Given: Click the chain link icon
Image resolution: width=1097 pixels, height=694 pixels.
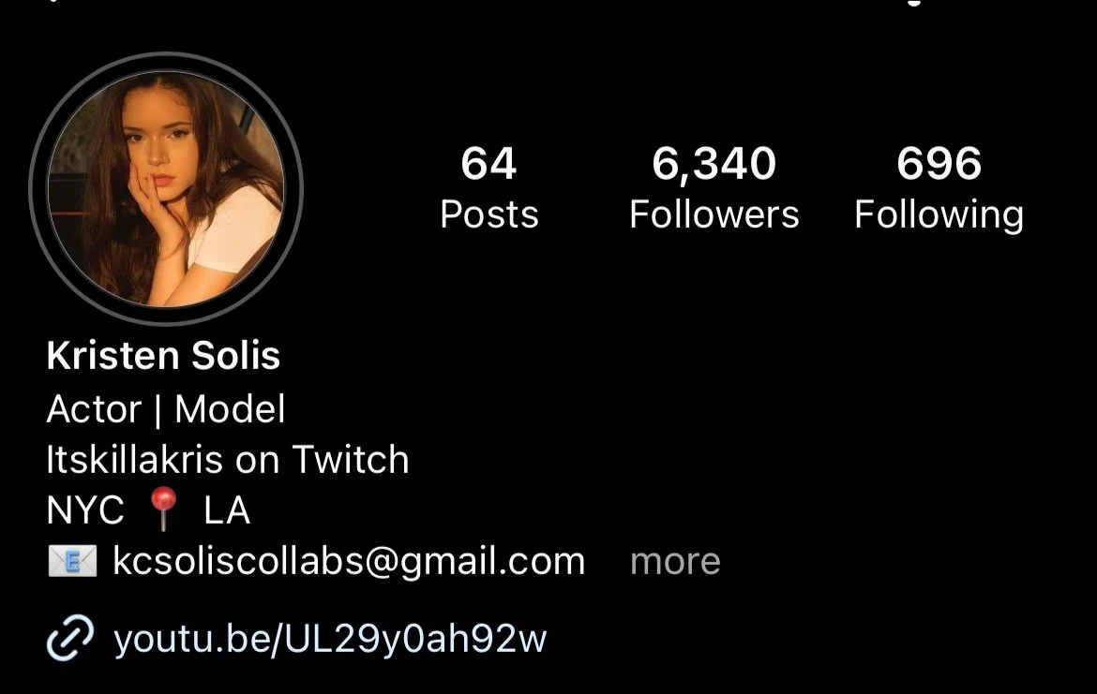Looking at the screenshot, I should (x=70, y=638).
